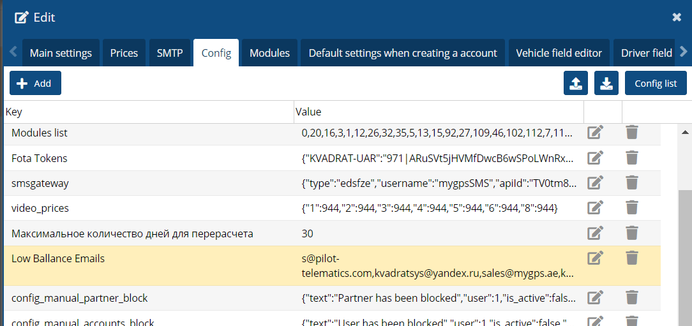Switch to the Main settings tab
Viewport: 692px width, 326px height.
point(61,53)
